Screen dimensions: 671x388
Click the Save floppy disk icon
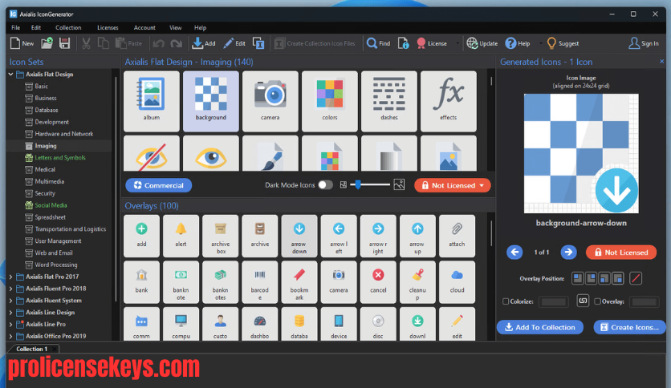point(65,43)
